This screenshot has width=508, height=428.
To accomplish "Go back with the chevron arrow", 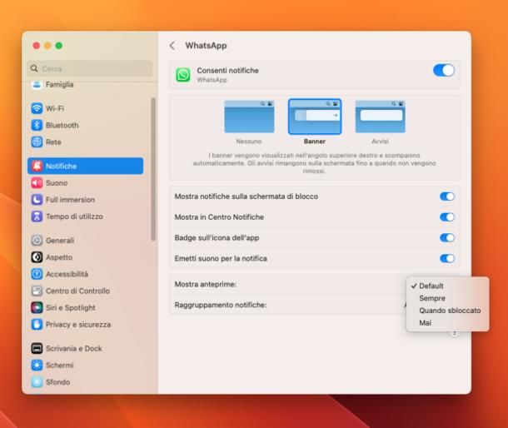I will pos(172,46).
